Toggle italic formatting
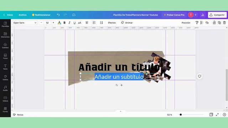The height and width of the screenshot is (128, 228). (69, 23)
